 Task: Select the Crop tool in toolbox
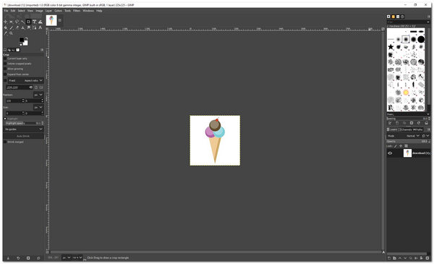(28, 22)
